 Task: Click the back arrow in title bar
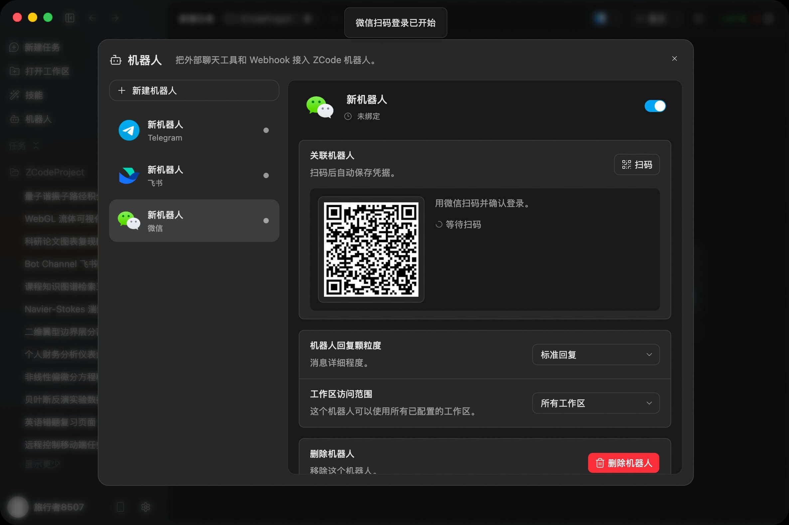pyautogui.click(x=92, y=18)
